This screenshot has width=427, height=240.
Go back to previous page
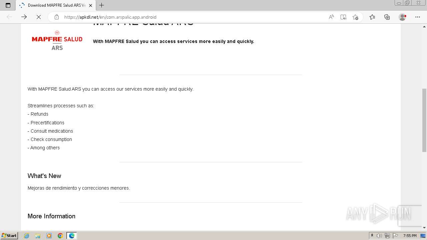coord(9,17)
